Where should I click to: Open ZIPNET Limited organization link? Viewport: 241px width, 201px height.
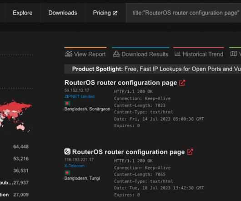tap(79, 96)
